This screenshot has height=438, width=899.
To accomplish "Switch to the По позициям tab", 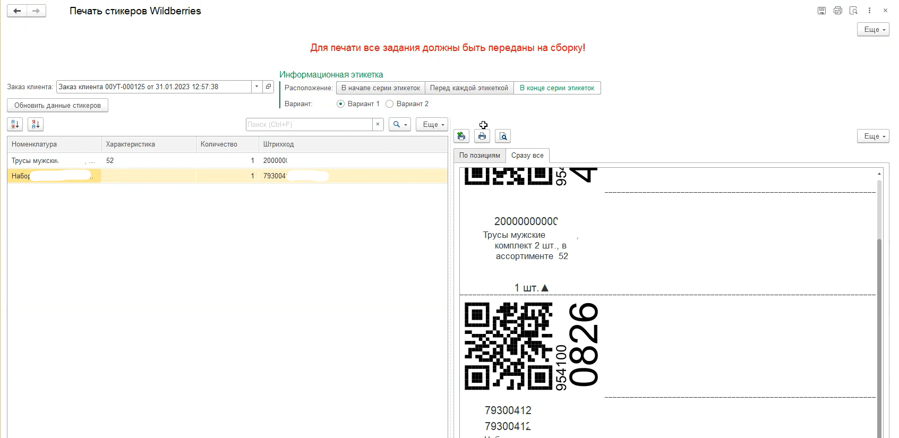I will pyautogui.click(x=480, y=156).
